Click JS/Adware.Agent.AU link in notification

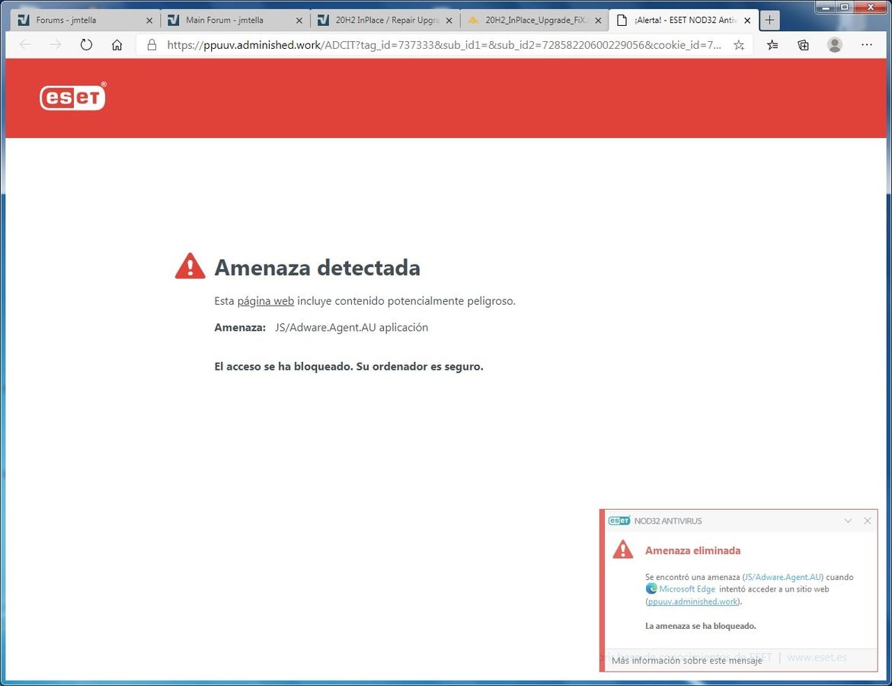click(783, 577)
